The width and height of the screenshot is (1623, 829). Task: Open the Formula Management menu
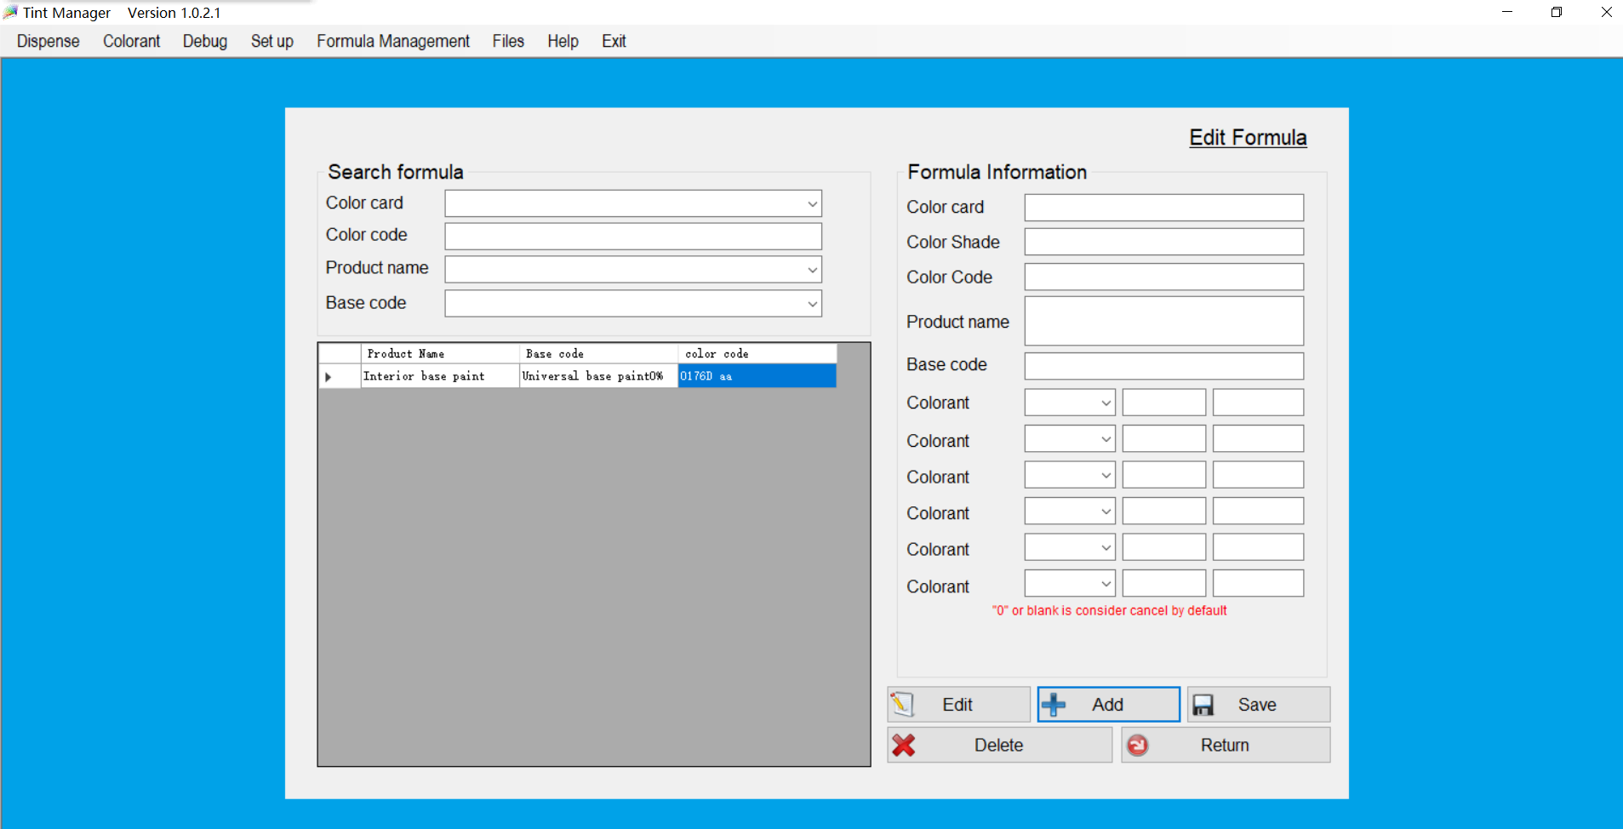[393, 41]
